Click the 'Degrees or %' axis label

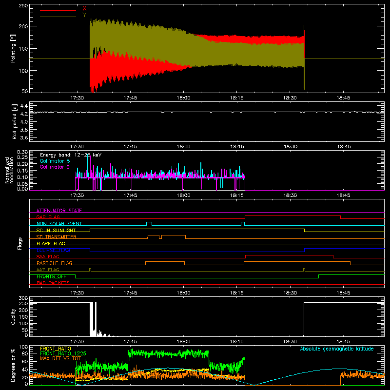13,365
